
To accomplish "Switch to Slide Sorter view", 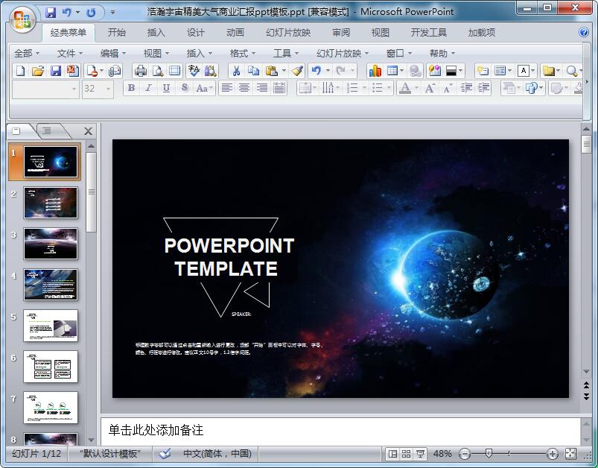I will (x=406, y=454).
